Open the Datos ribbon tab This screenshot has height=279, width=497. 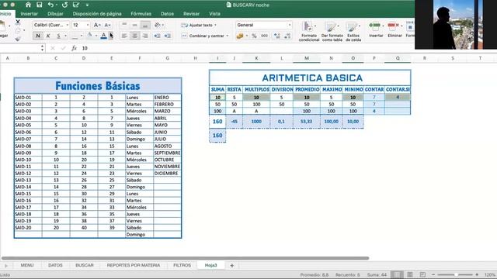tap(167, 14)
